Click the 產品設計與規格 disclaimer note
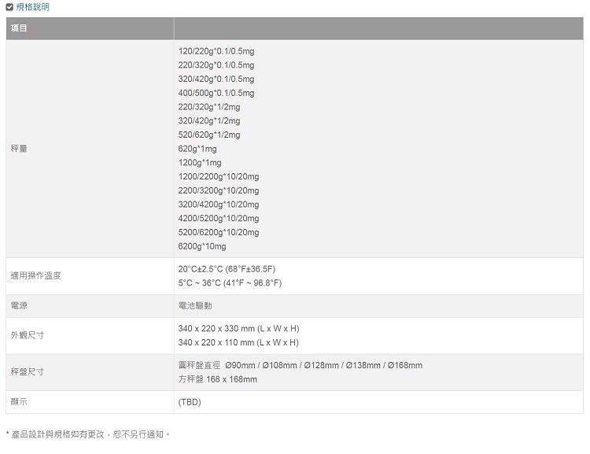 tap(87, 434)
